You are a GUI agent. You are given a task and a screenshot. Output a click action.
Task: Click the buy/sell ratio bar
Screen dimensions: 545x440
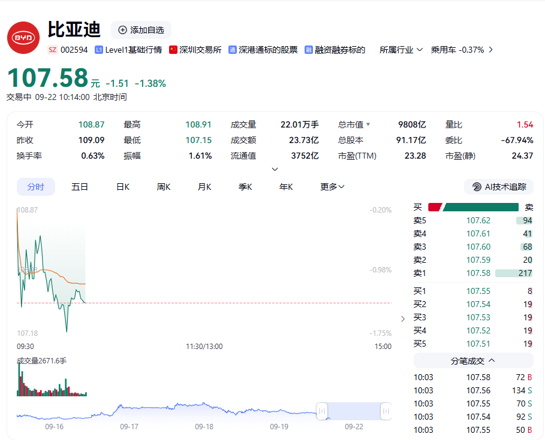point(474,207)
